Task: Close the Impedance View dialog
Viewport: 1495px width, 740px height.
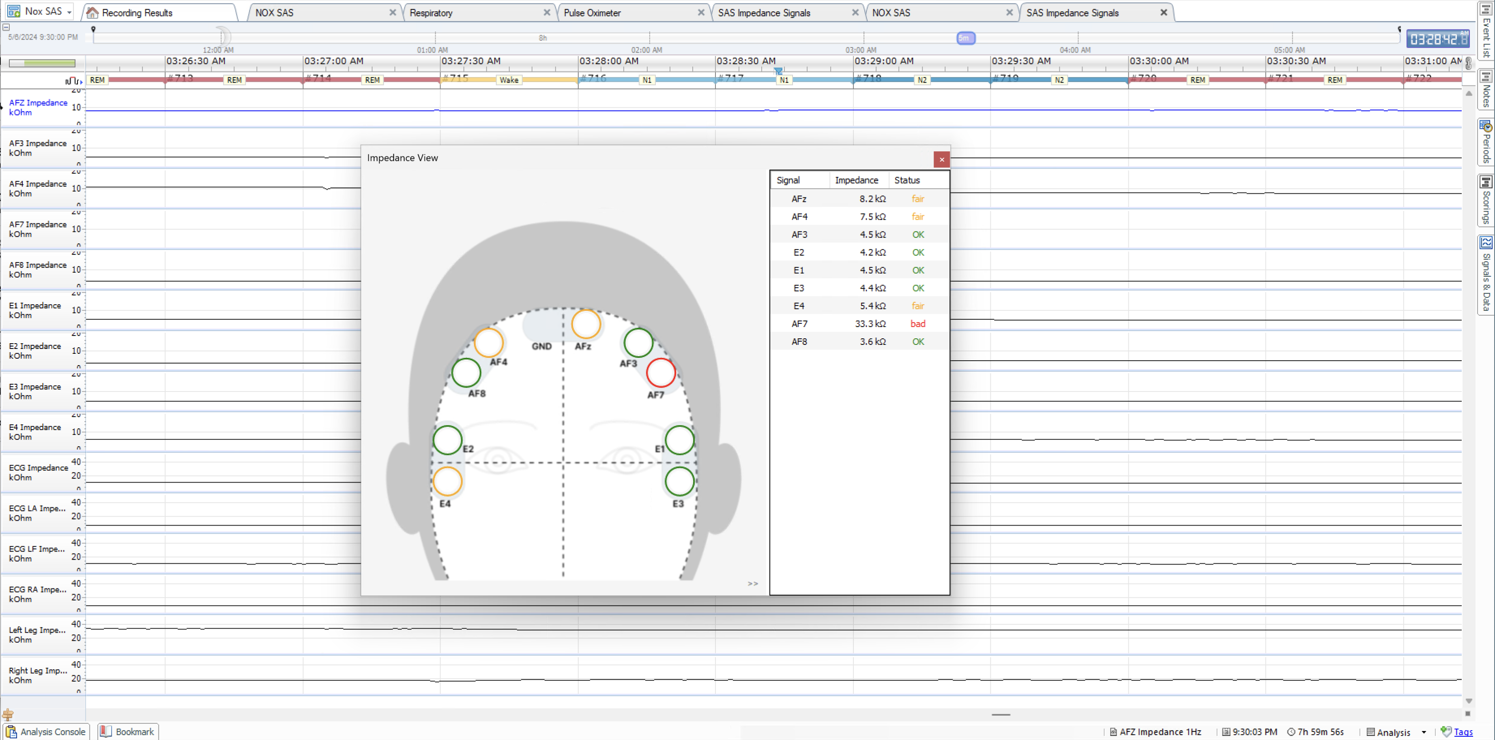Action: pyautogui.click(x=941, y=160)
